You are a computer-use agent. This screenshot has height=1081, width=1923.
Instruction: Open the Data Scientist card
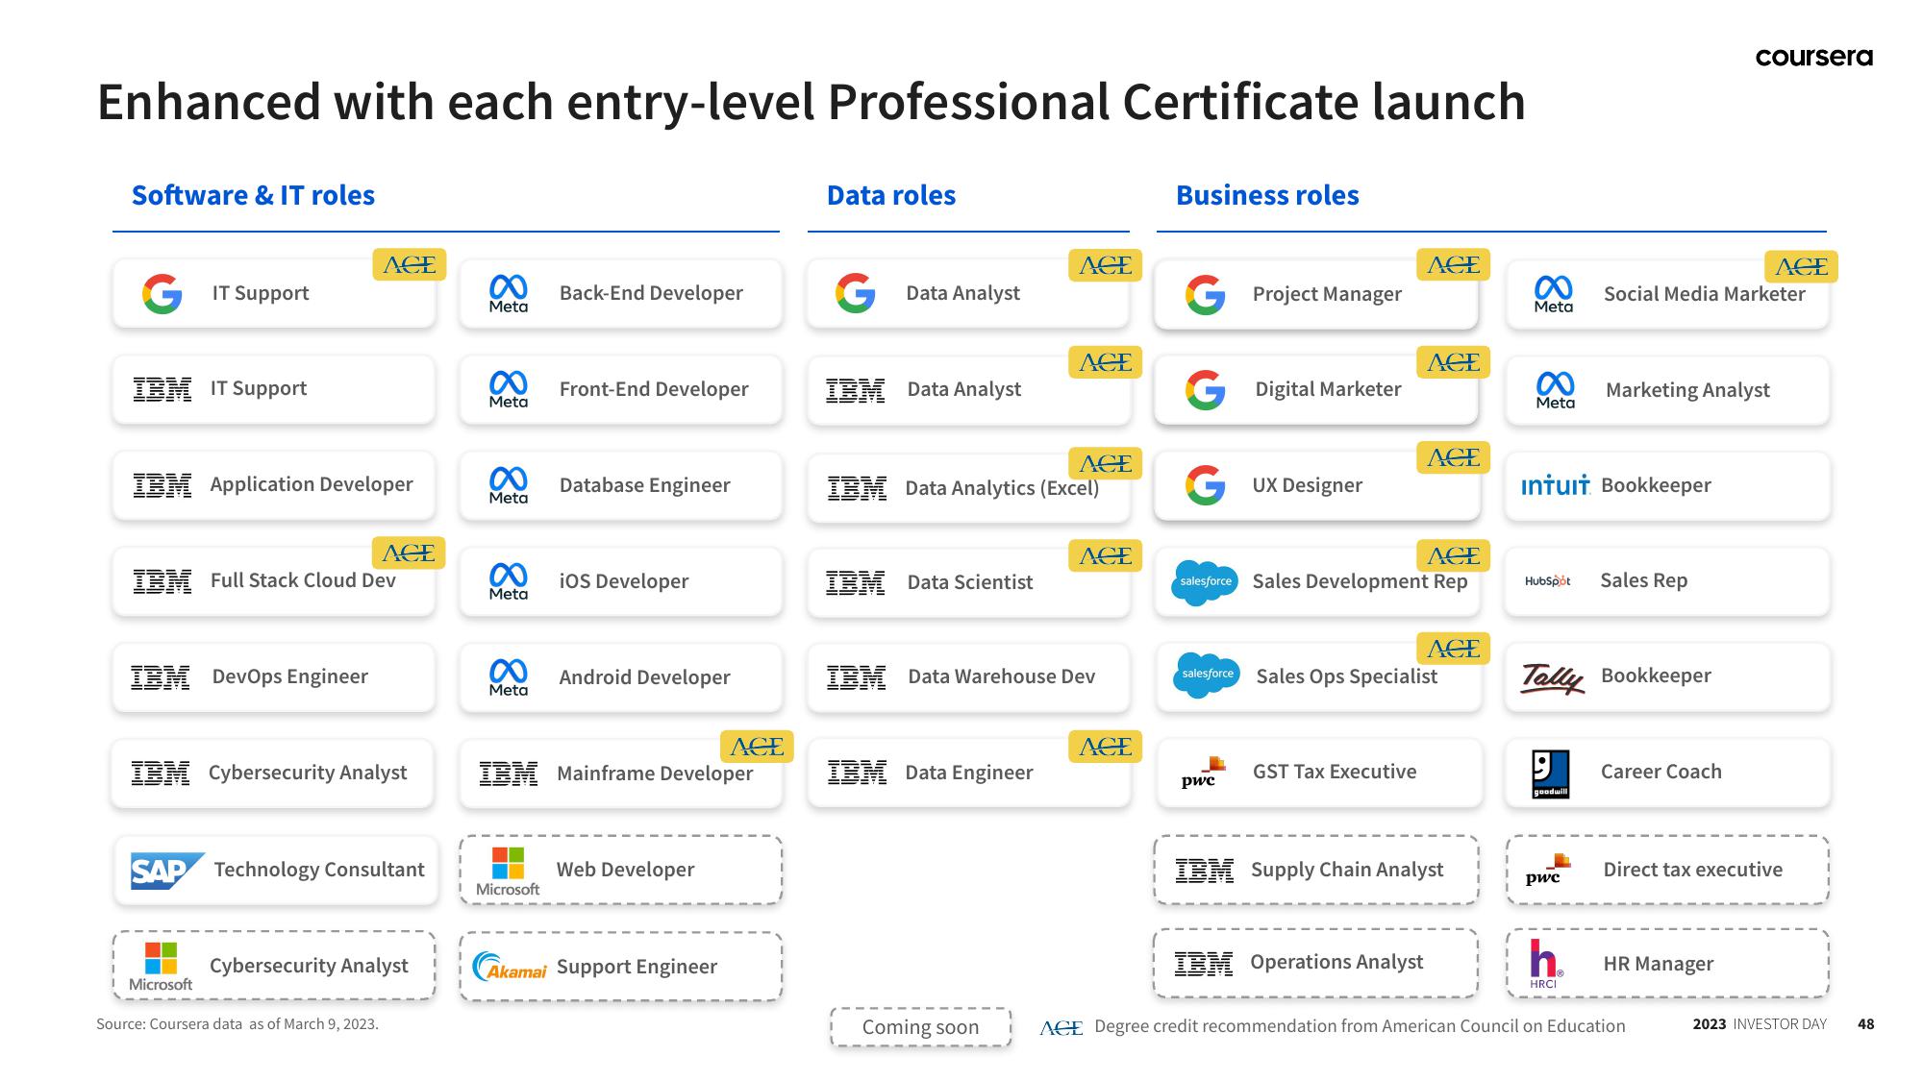(x=968, y=582)
